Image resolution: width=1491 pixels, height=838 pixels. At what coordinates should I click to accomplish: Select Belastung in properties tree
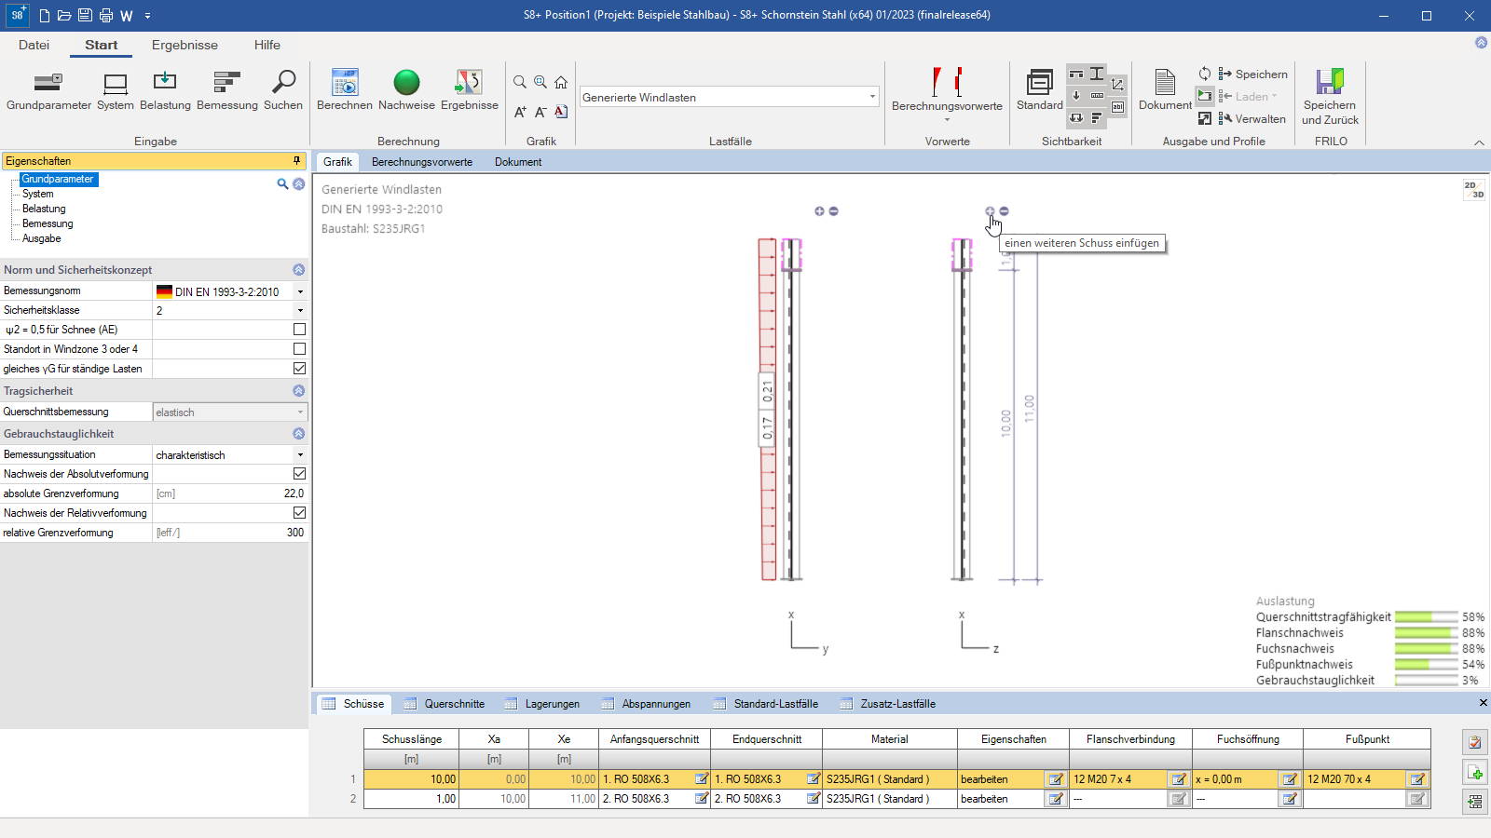(44, 209)
